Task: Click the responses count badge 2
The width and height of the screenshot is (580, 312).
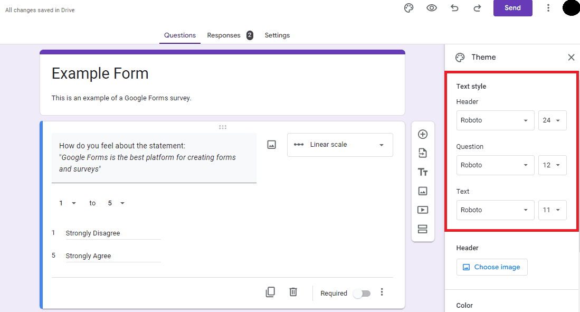Action: click(250, 35)
